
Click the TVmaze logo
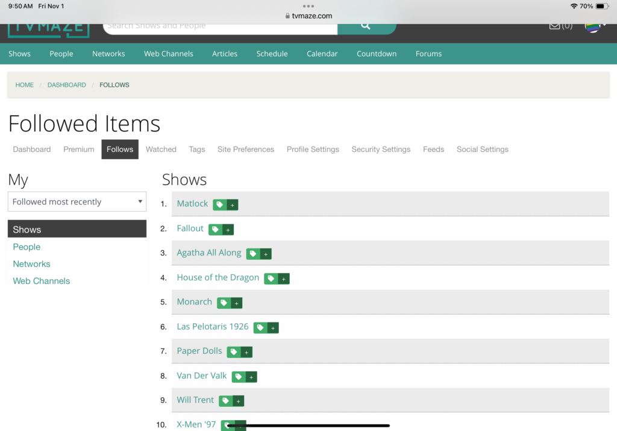48,29
